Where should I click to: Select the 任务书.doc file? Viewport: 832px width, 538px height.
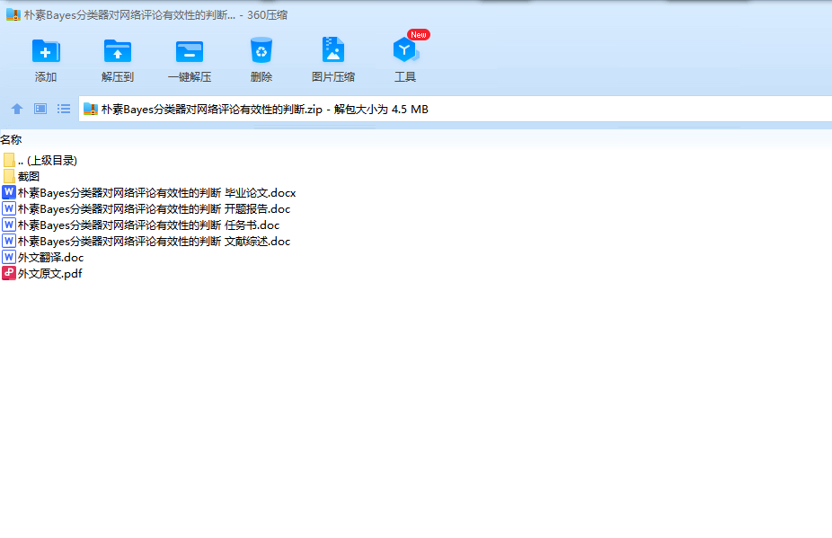click(148, 225)
